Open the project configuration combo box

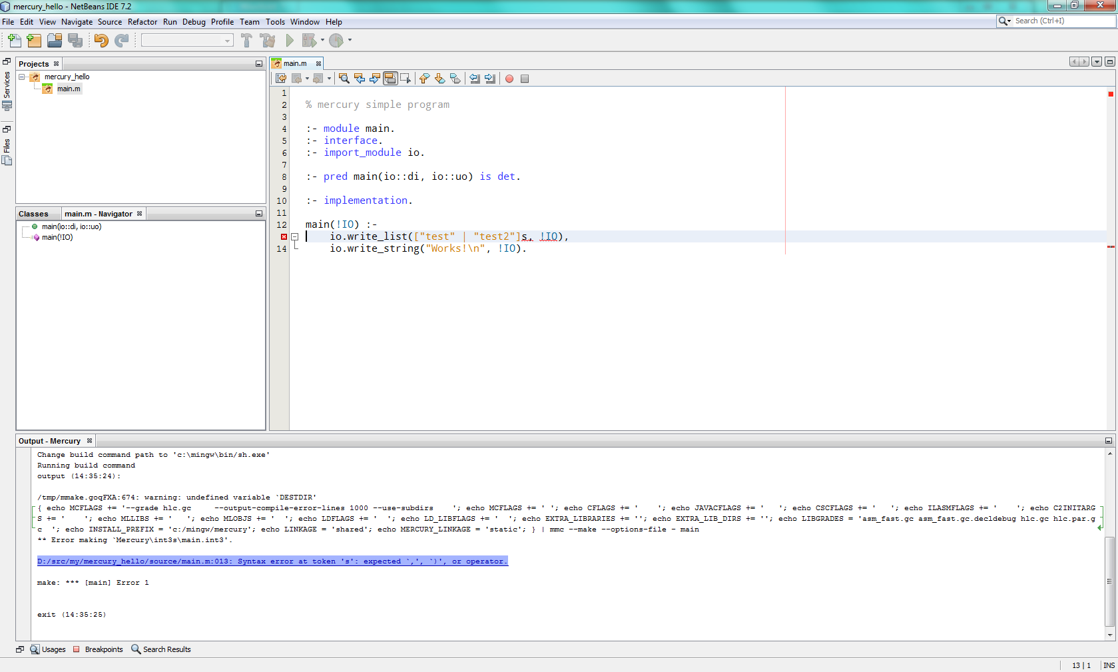[x=187, y=41]
